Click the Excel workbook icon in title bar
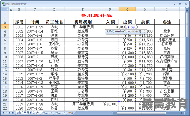This screenshot has width=190, height=116. pyautogui.click(x=3, y=4)
